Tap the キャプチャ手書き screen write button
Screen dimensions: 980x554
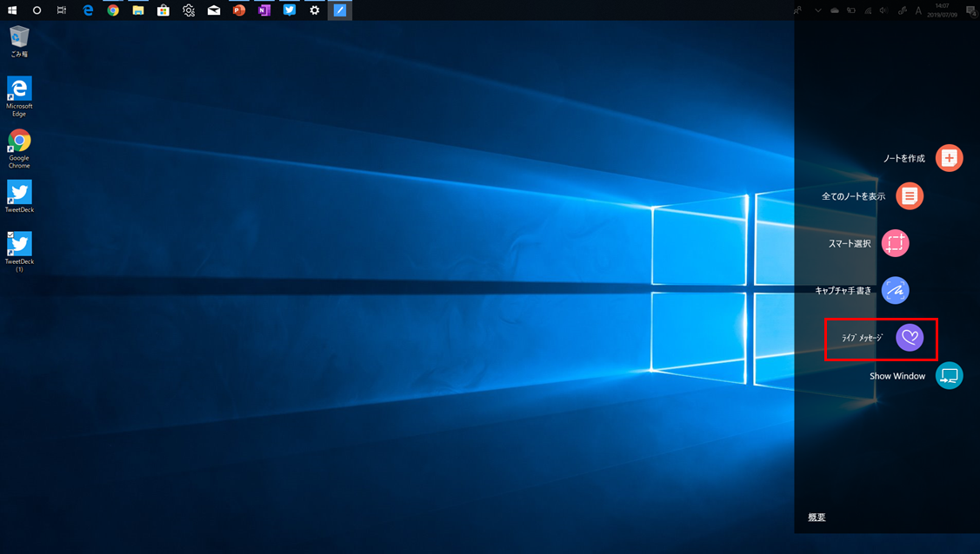pyautogui.click(x=895, y=290)
